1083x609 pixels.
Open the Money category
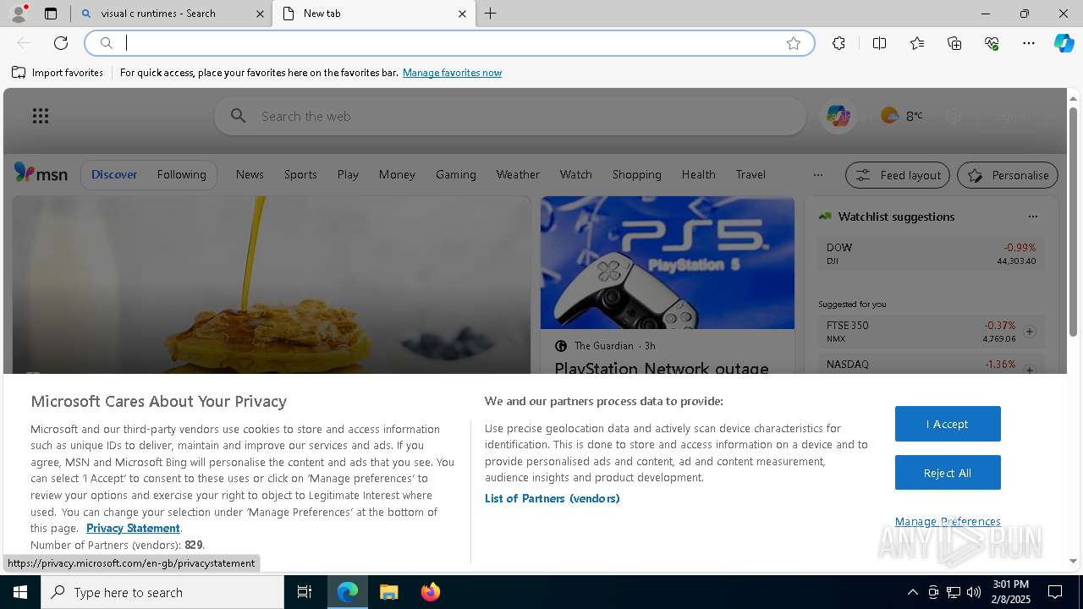tap(397, 174)
